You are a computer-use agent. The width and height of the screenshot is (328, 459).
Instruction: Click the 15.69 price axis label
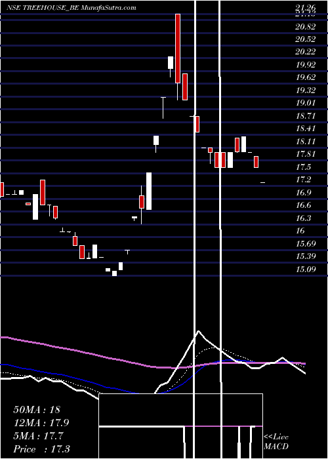click(x=306, y=243)
